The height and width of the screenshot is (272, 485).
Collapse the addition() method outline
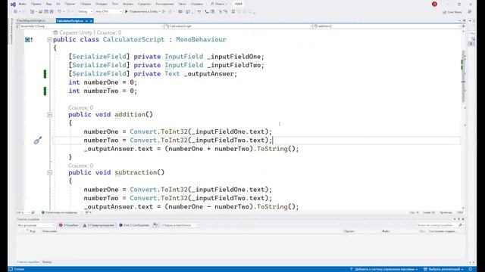point(49,115)
